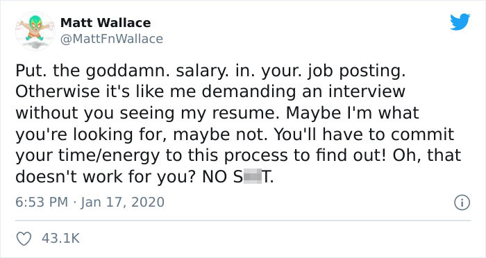Click the Jan 17, 2020 date
The height and width of the screenshot is (258, 486).
tap(123, 203)
